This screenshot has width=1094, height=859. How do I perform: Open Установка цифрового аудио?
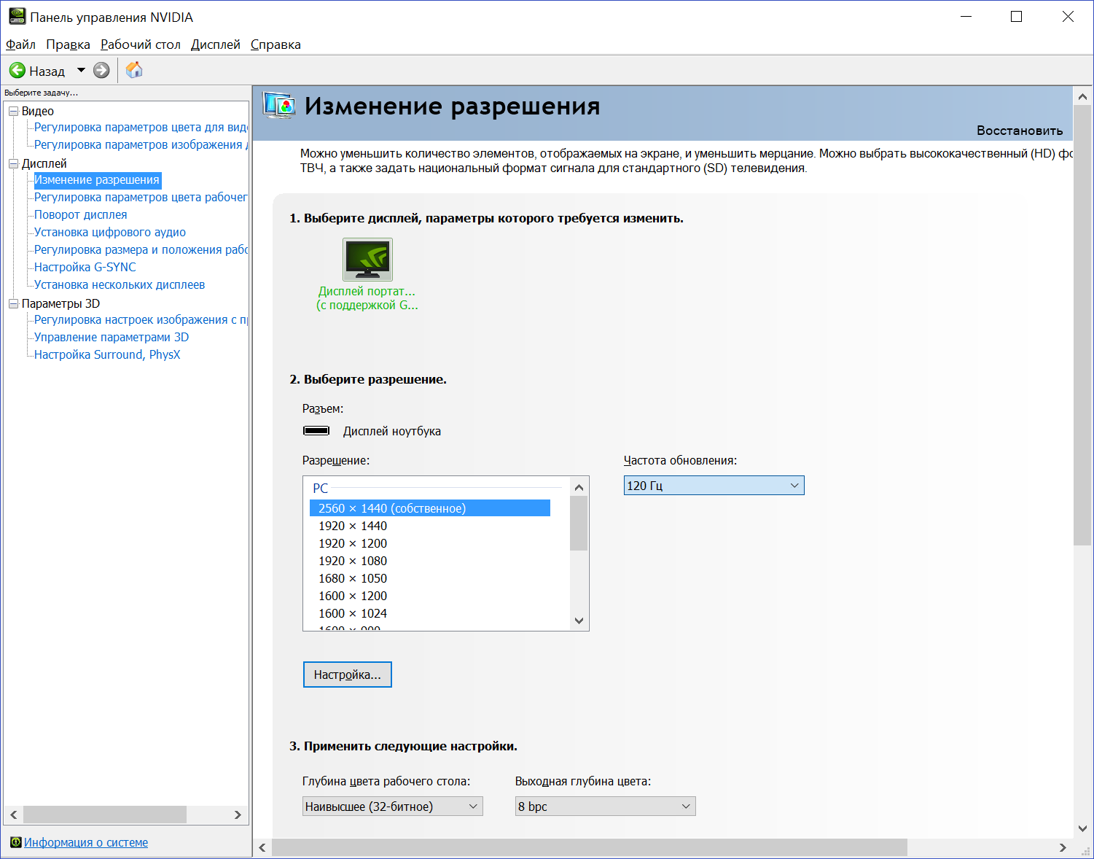(x=110, y=232)
